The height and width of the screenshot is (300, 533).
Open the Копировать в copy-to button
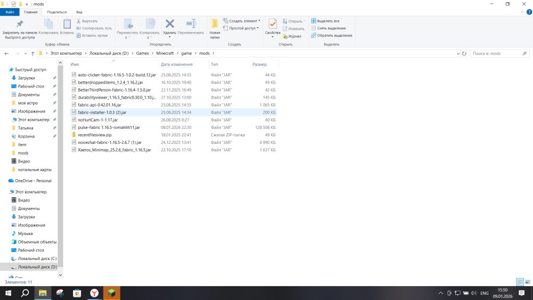tap(149, 29)
